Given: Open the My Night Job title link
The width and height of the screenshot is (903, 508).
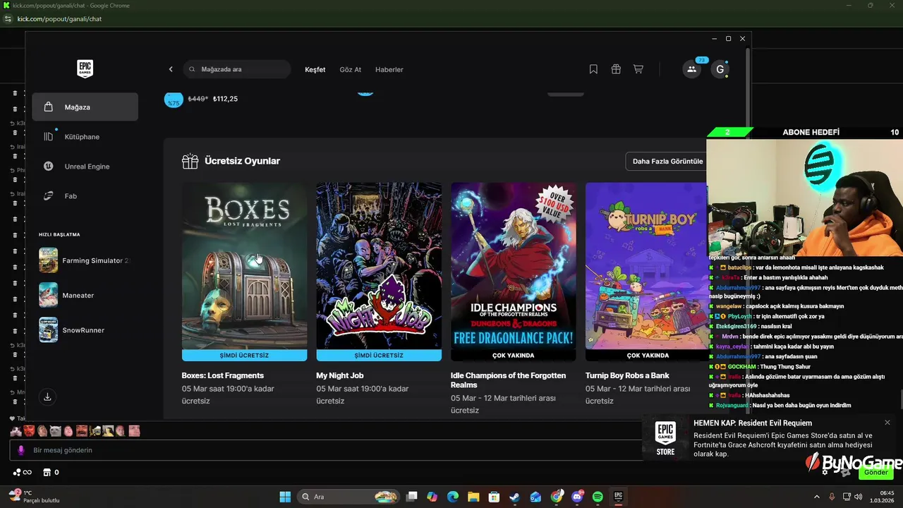Looking at the screenshot, I should [x=340, y=375].
